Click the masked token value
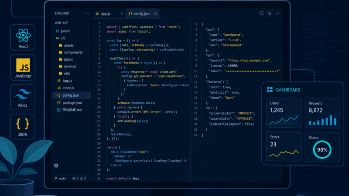The width and height of the screenshot is (349, 196). pyautogui.click(x=253, y=71)
